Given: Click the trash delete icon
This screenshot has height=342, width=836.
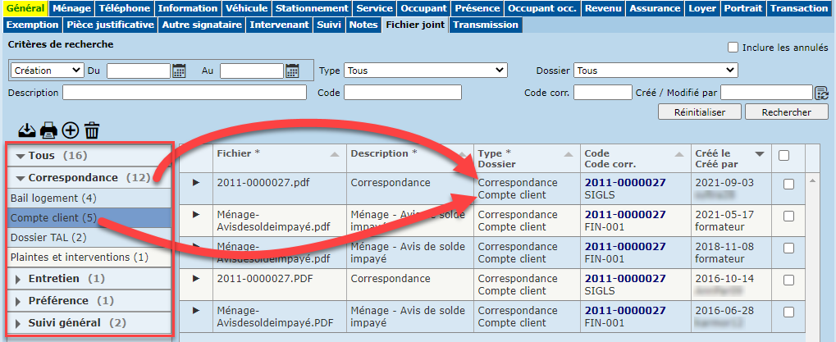Looking at the screenshot, I should pos(92,130).
